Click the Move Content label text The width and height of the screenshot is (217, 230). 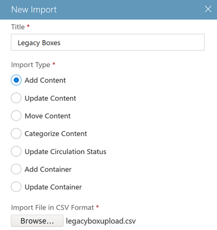pyautogui.click(x=48, y=116)
